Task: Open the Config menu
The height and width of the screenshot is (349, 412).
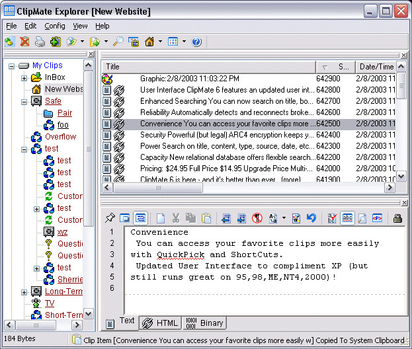Action: coord(55,26)
